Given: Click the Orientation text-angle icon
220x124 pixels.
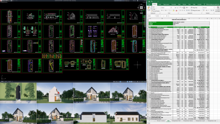Looking at the screenshot, I should tap(187, 8).
